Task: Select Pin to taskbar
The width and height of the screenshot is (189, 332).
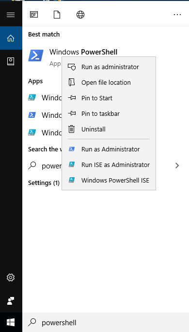Action: click(x=109, y=114)
